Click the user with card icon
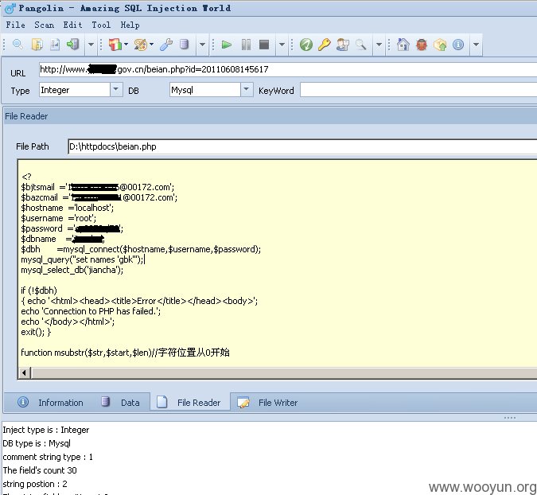The width and height of the screenshot is (537, 495). 343,45
